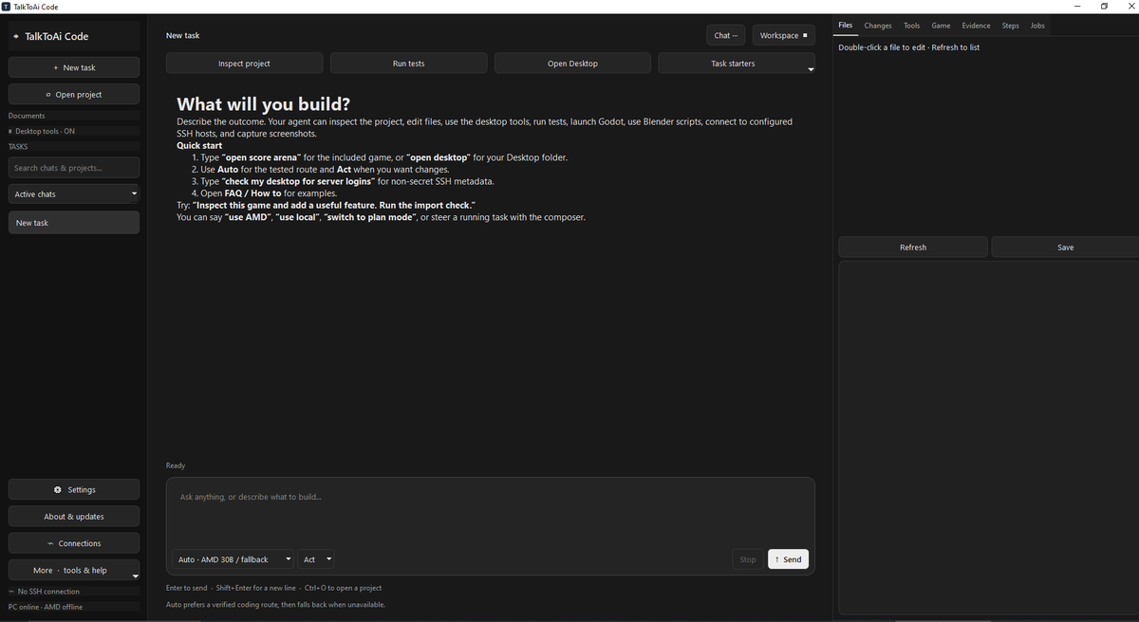Viewport: 1139px width, 622px height.
Task: Save the file in the editor panel
Action: (x=1065, y=247)
